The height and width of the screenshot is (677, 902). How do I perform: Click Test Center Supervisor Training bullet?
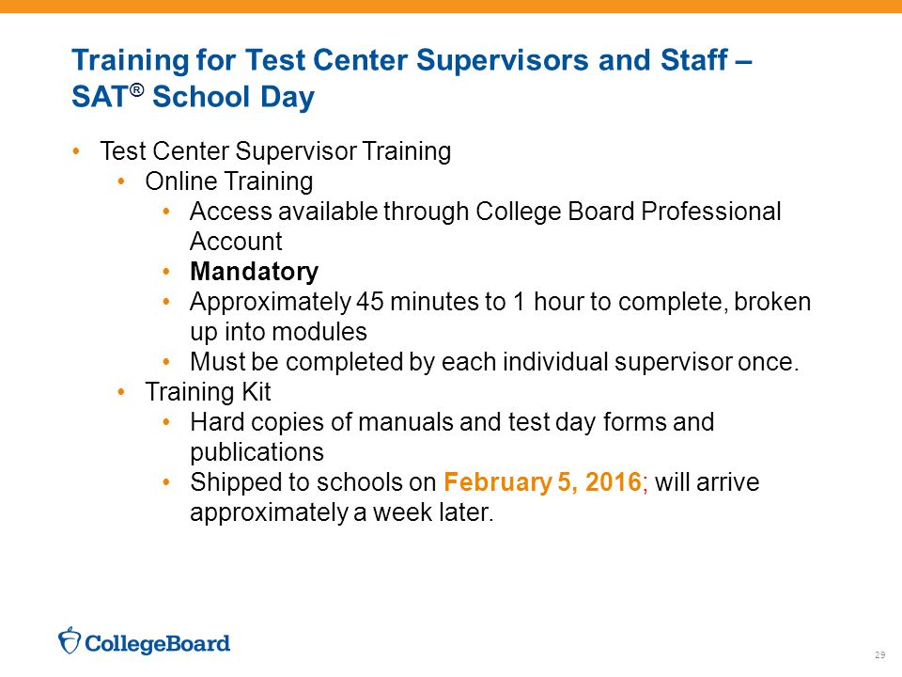click(x=275, y=151)
